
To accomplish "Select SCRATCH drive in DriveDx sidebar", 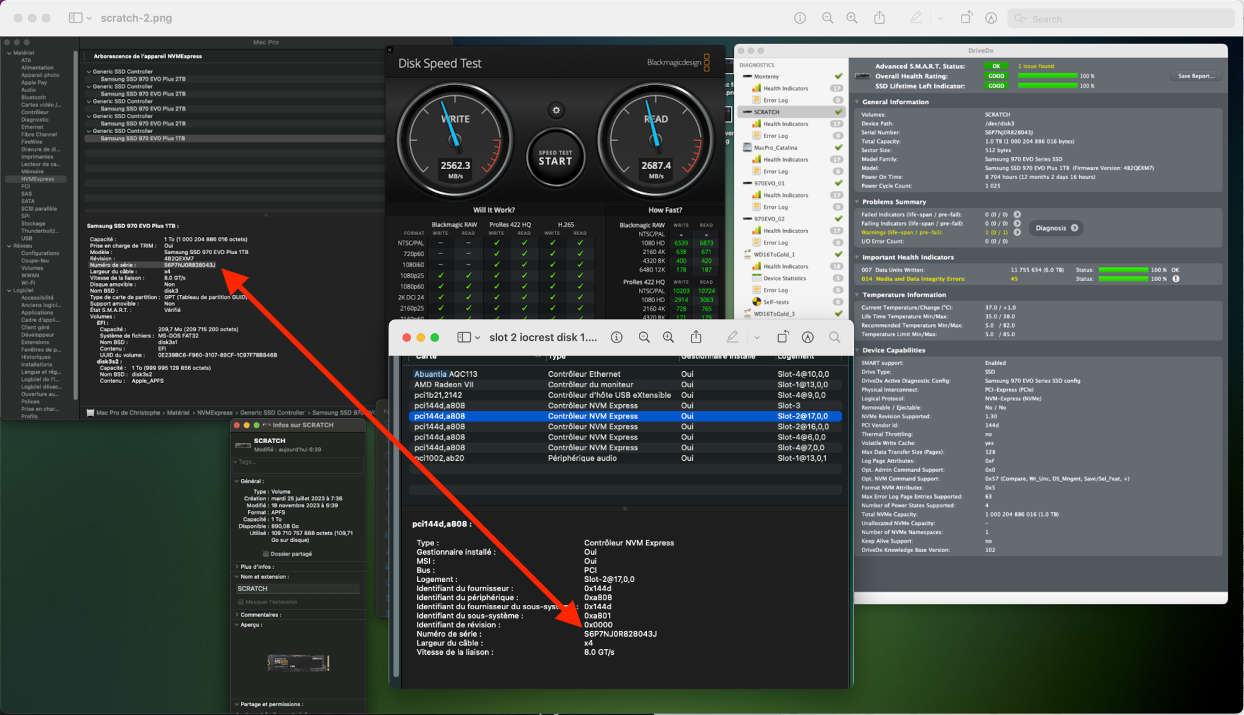I will click(x=766, y=112).
